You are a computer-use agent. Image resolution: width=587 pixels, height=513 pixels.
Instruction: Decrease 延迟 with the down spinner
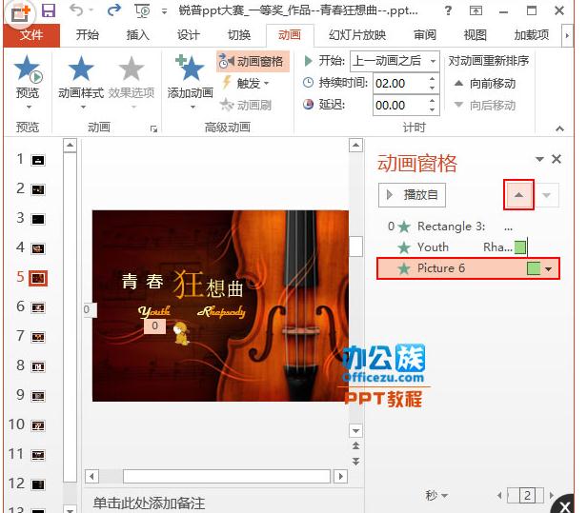[x=433, y=110]
